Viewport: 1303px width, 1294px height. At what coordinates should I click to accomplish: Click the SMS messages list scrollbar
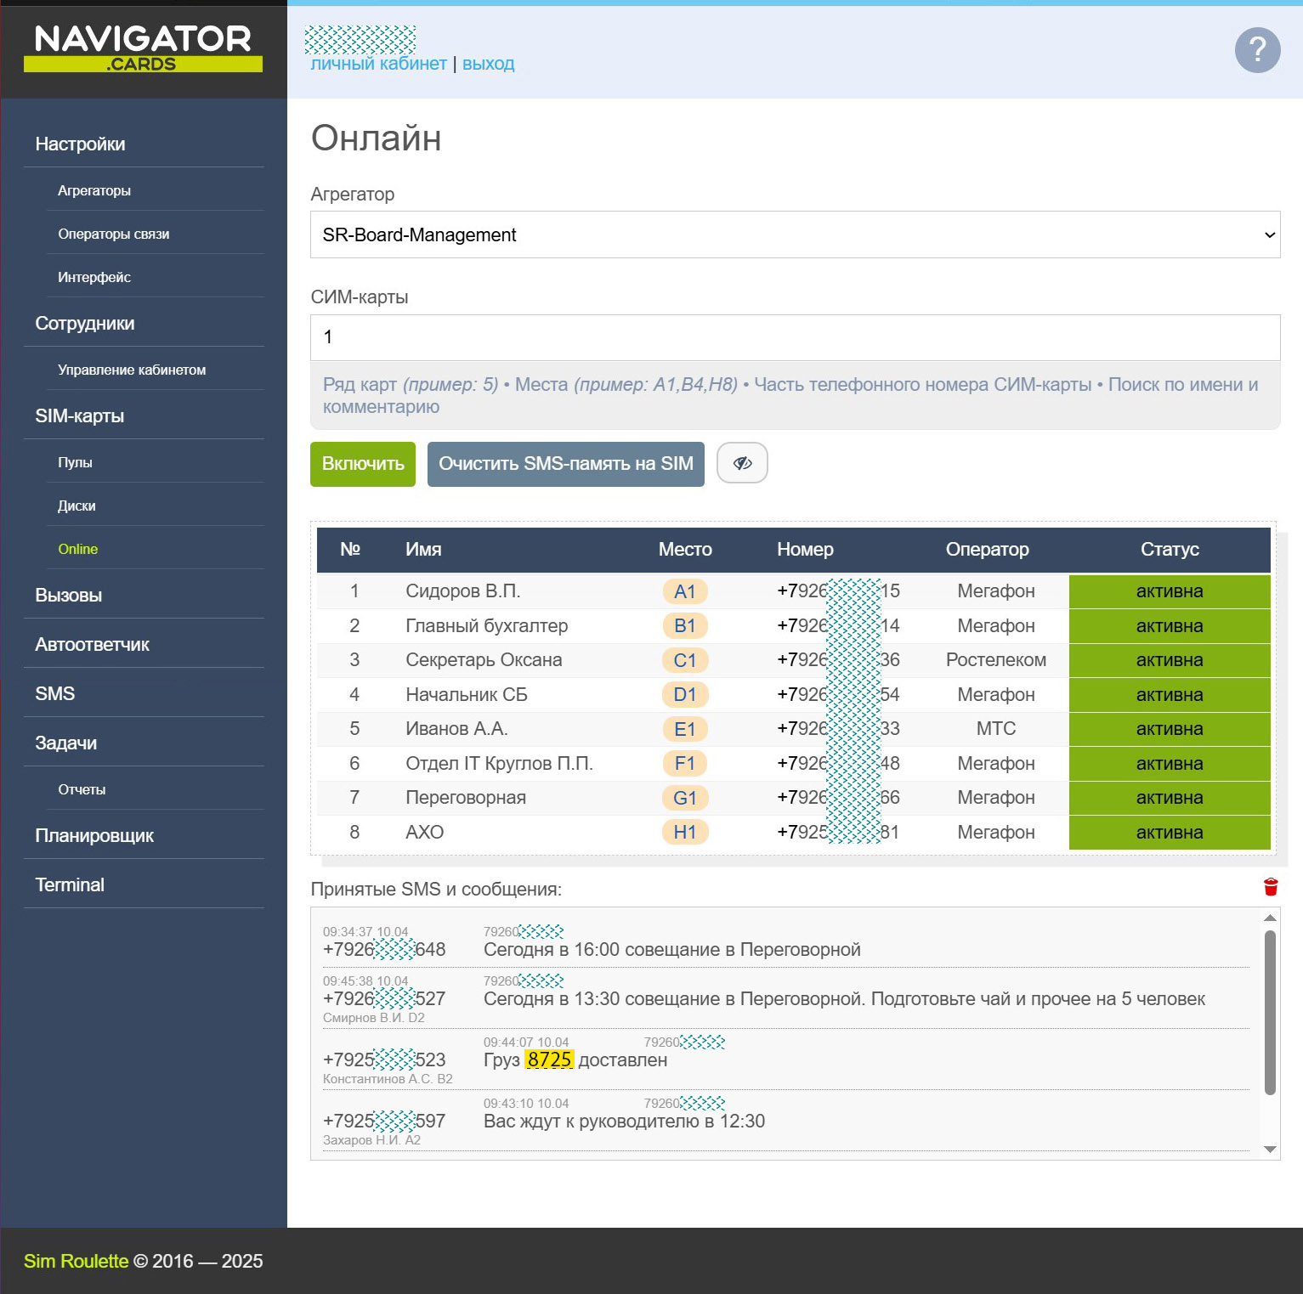[1270, 1011]
